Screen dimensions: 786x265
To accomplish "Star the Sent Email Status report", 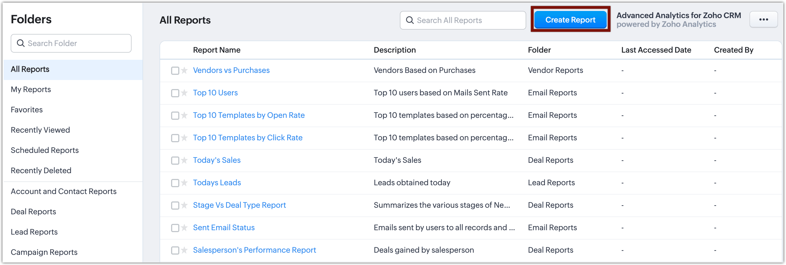I will click(184, 228).
